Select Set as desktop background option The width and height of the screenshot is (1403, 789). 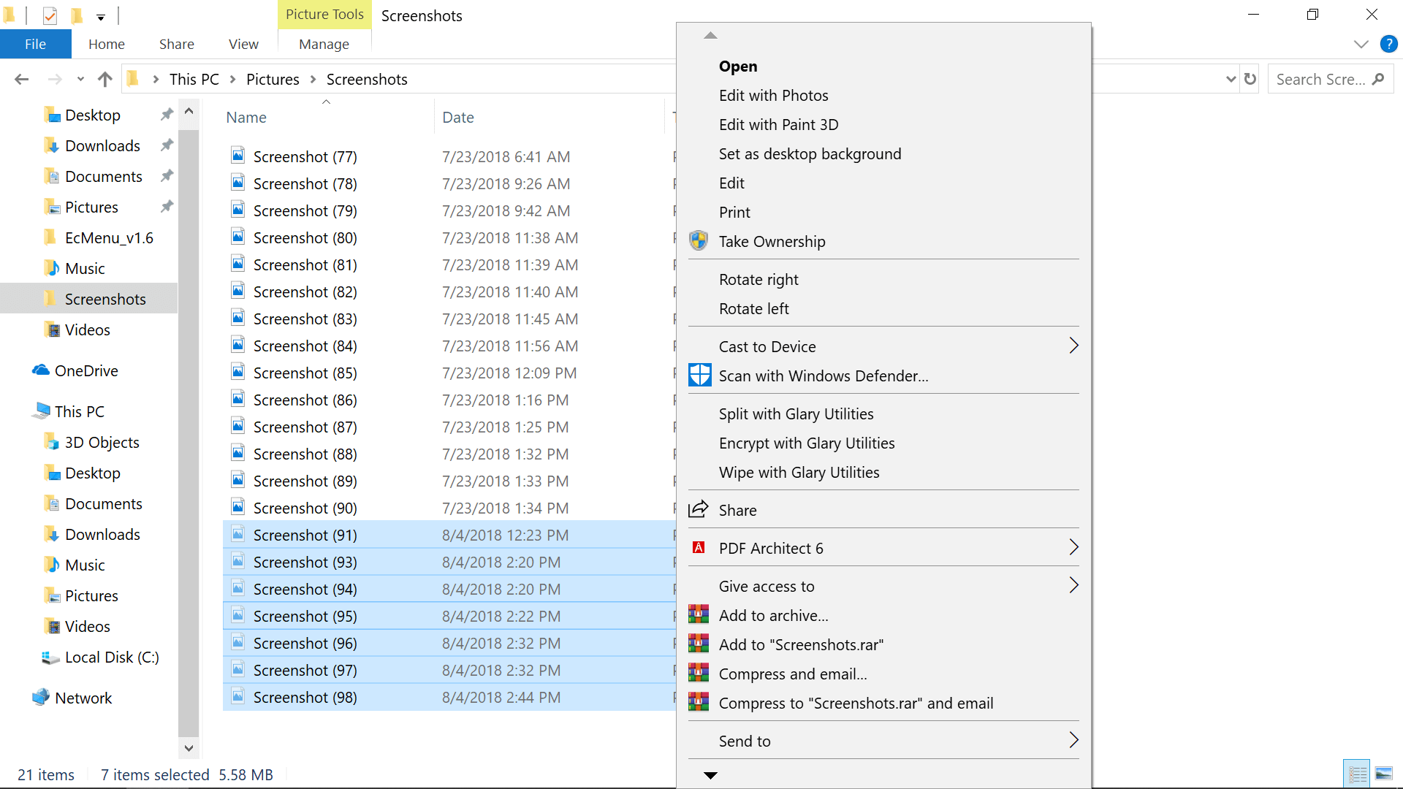coord(810,153)
